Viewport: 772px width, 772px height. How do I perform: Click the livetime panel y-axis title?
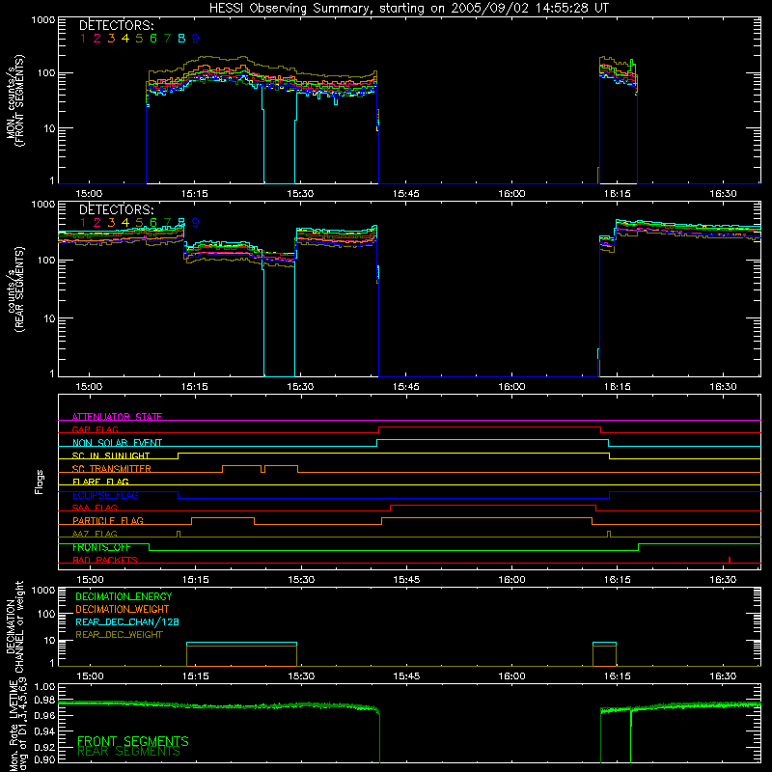[x=16, y=724]
